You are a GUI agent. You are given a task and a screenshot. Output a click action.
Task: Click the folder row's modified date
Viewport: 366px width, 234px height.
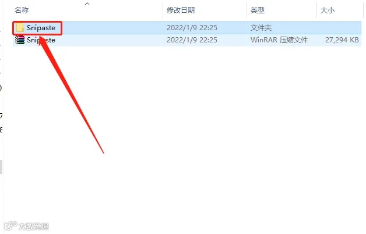[x=192, y=28]
